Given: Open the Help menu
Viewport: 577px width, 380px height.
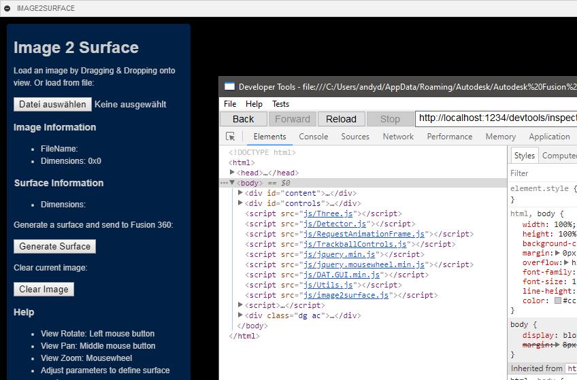Looking at the screenshot, I should pyautogui.click(x=254, y=104).
